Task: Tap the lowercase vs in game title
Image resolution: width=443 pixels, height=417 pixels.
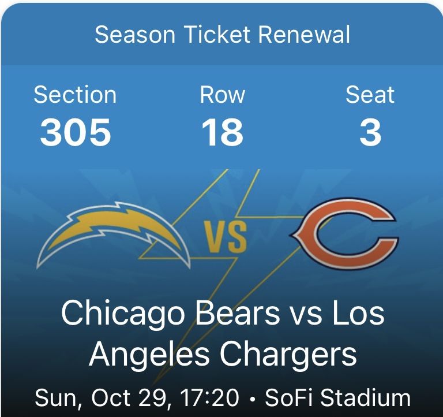Action: pos(302,314)
